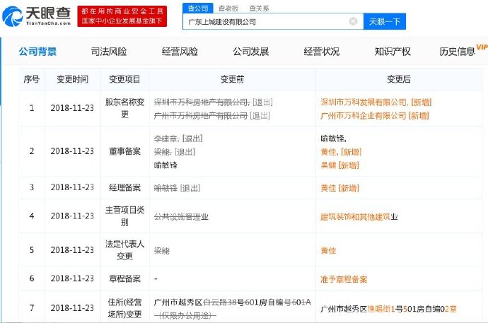Open the 广州市万科企业有限公司 link
Viewport: 488px width, 323px height.
click(x=364, y=114)
